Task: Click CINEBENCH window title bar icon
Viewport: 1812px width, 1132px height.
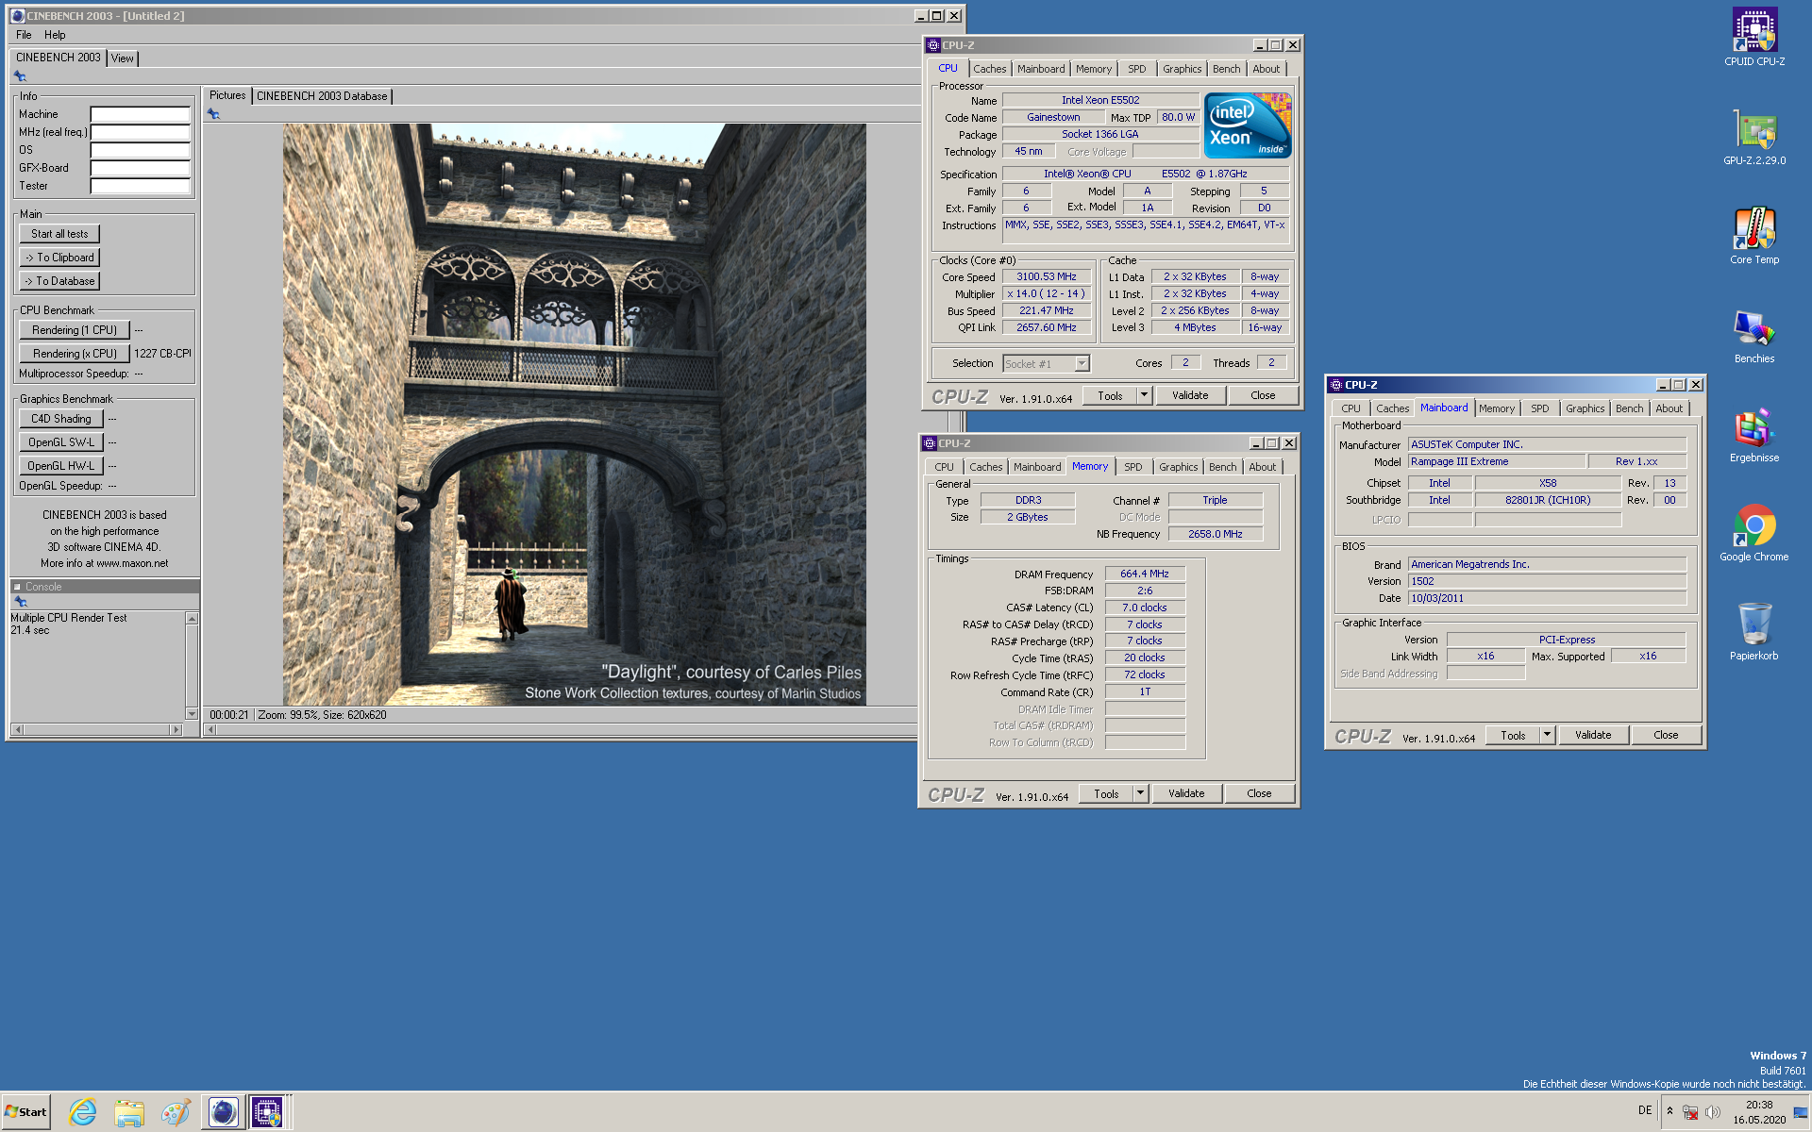Action: [x=18, y=16]
